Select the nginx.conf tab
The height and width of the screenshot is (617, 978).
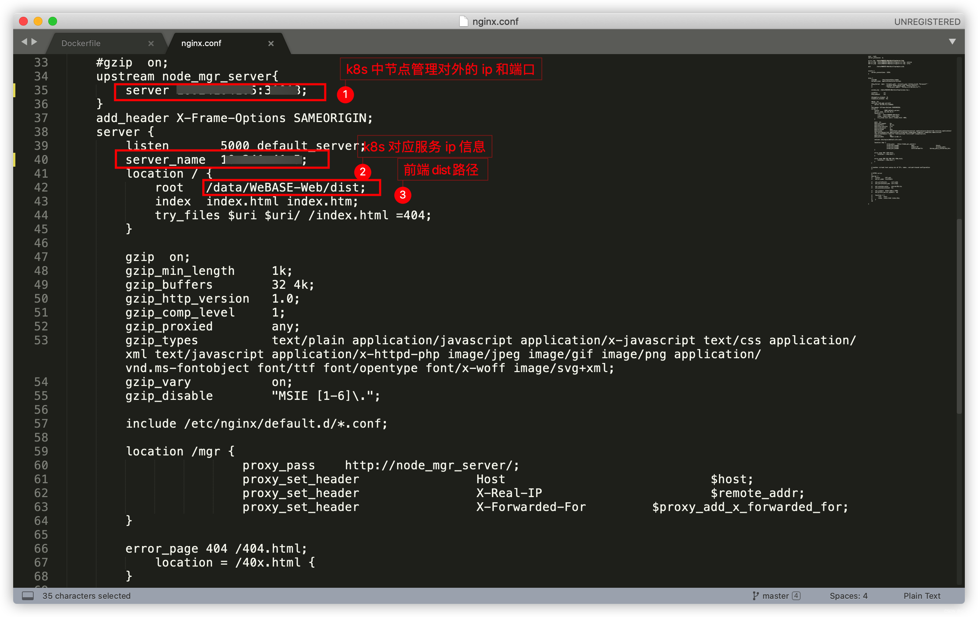201,43
